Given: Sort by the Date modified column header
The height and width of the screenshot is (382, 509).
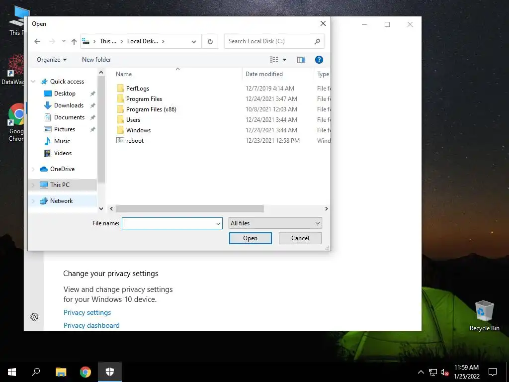Looking at the screenshot, I should point(264,74).
